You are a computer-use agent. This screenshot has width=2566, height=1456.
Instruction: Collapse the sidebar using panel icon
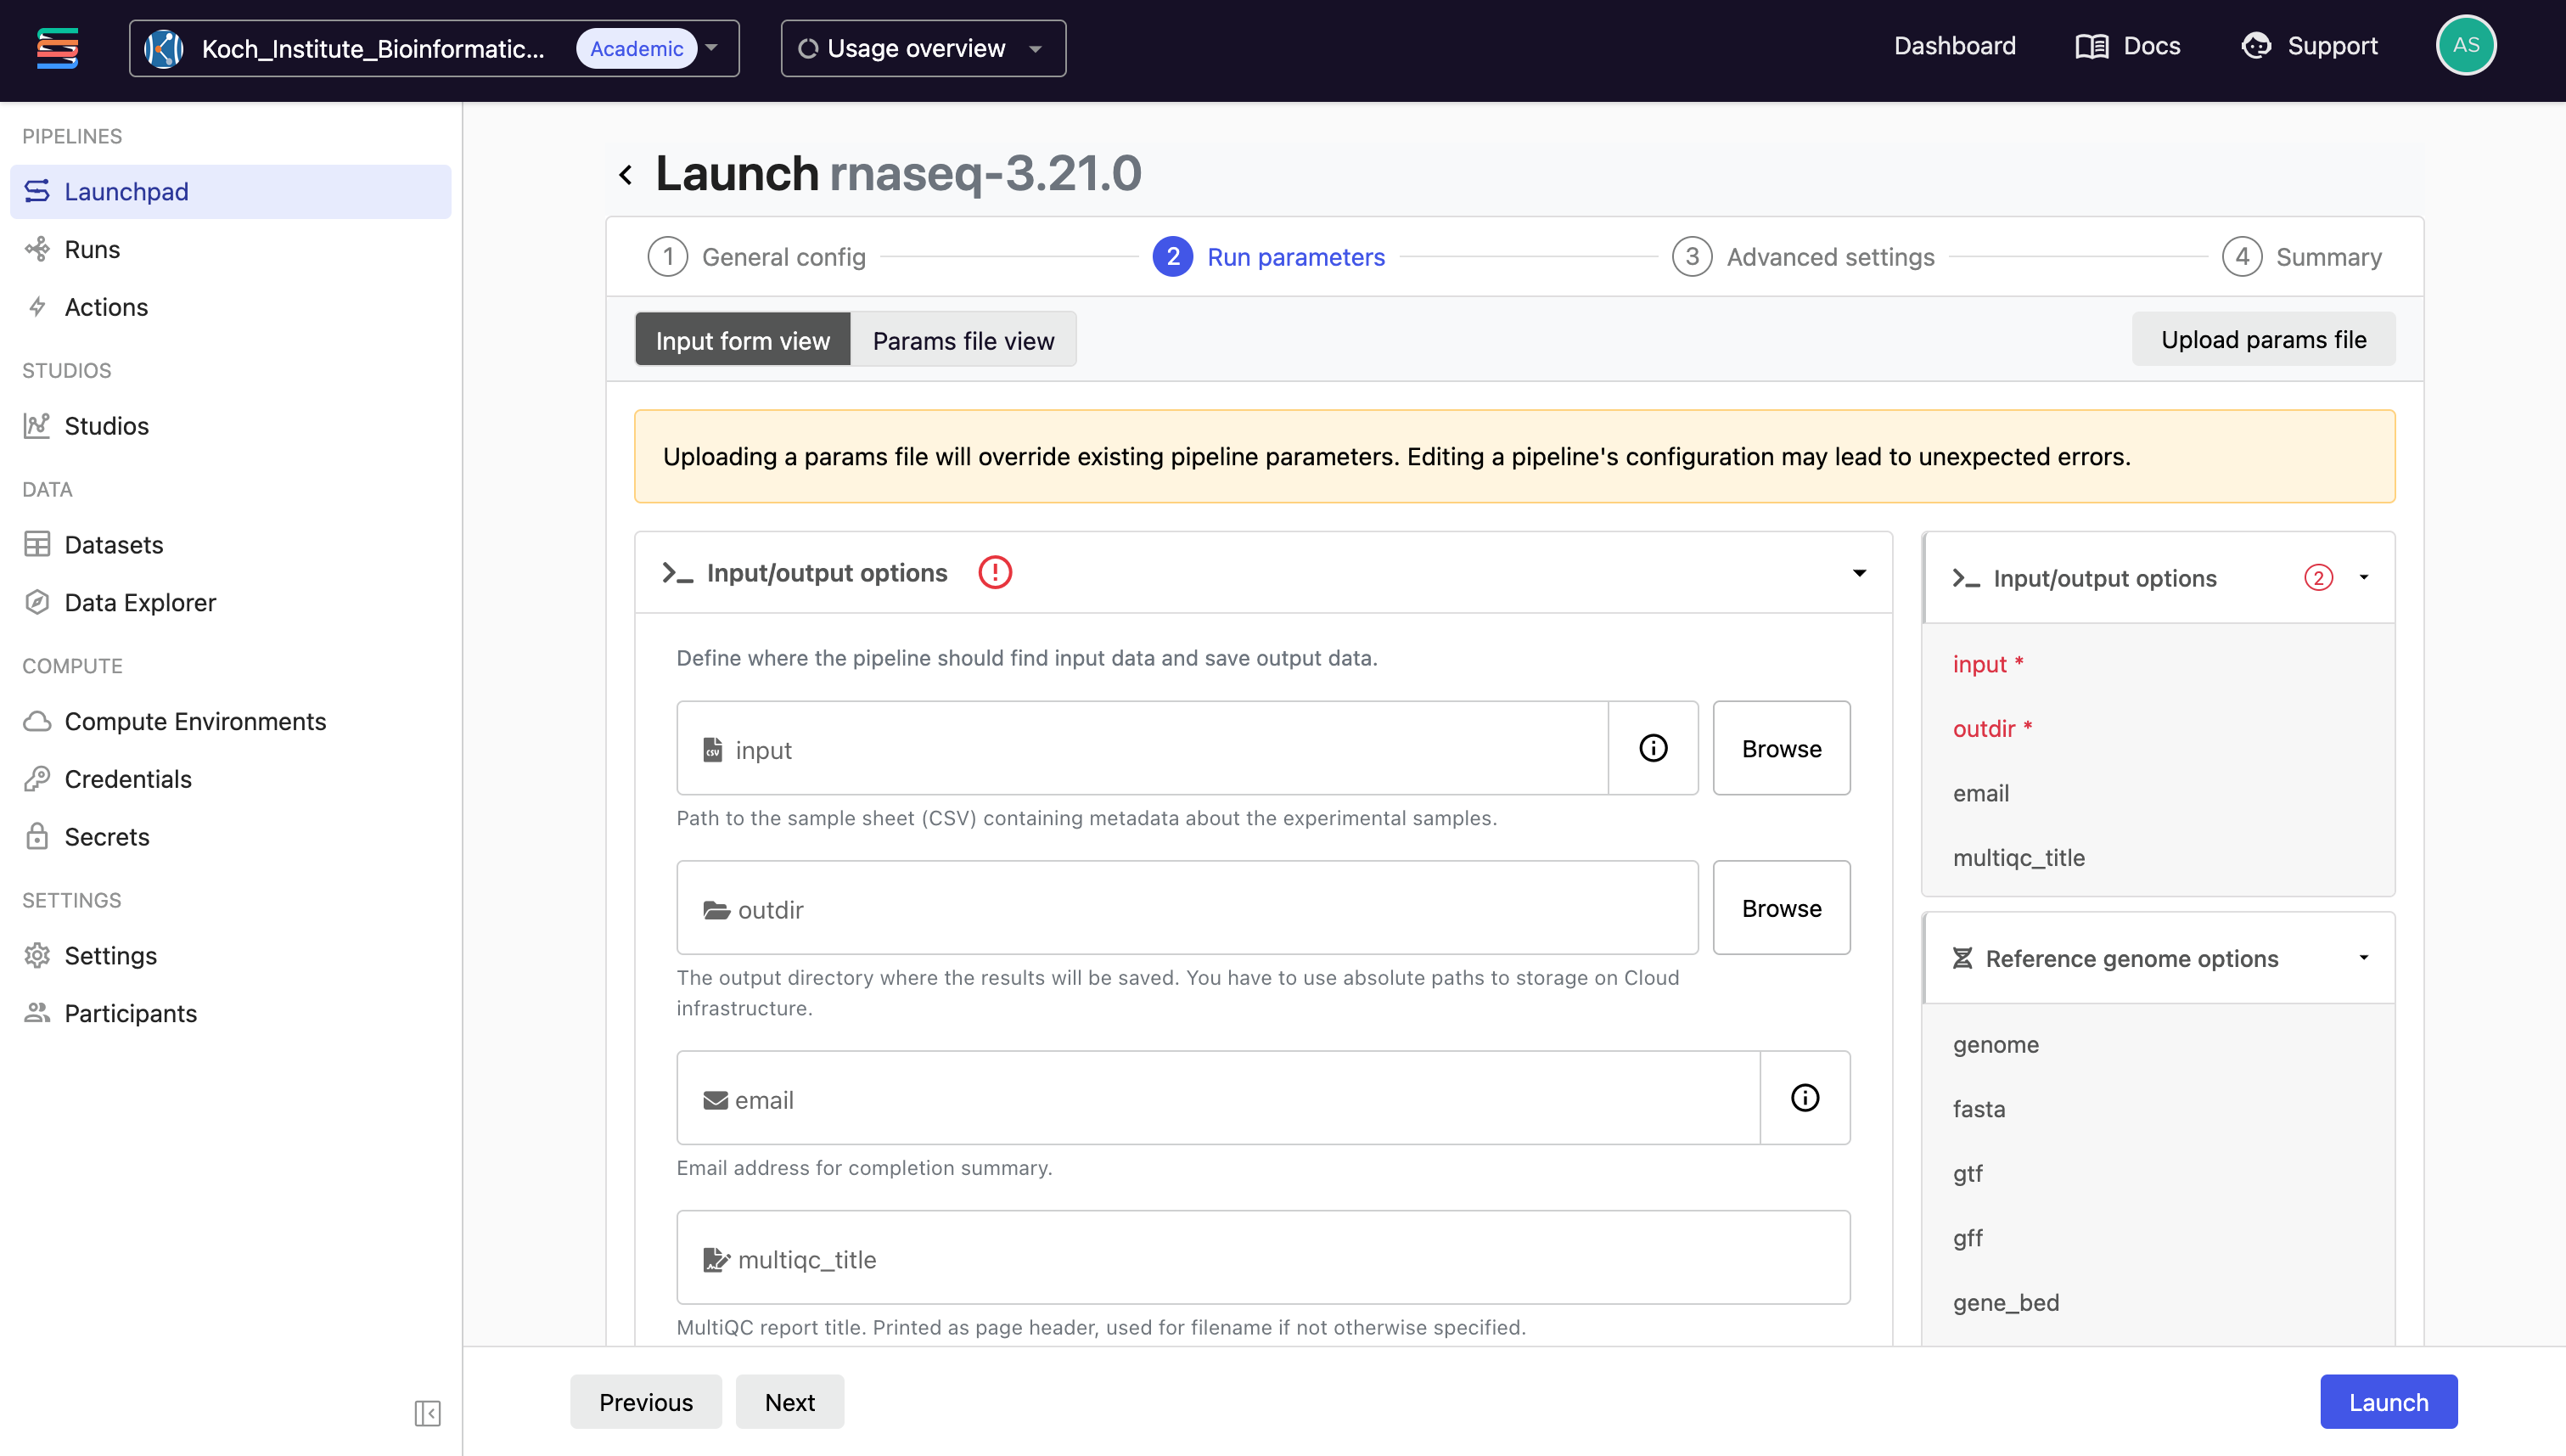click(427, 1413)
